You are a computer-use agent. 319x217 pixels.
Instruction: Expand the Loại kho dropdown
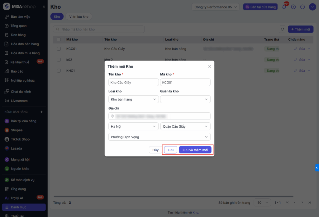tap(134, 99)
